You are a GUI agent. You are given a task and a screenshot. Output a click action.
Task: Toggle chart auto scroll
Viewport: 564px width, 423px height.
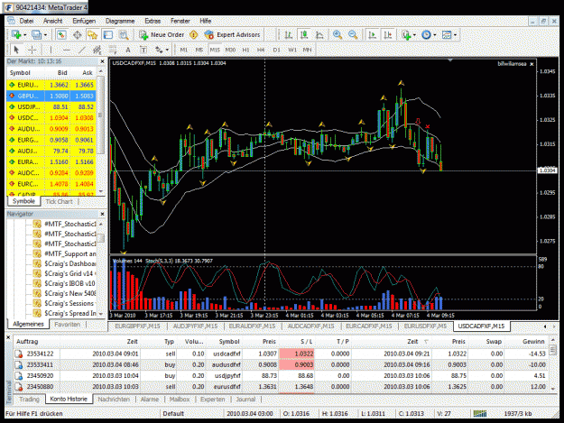pos(373,35)
